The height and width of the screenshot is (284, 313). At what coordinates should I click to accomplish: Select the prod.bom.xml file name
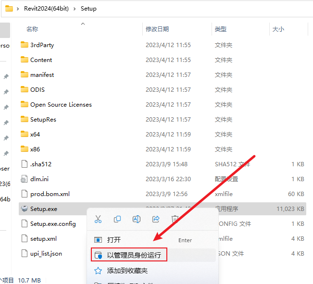[50, 194]
